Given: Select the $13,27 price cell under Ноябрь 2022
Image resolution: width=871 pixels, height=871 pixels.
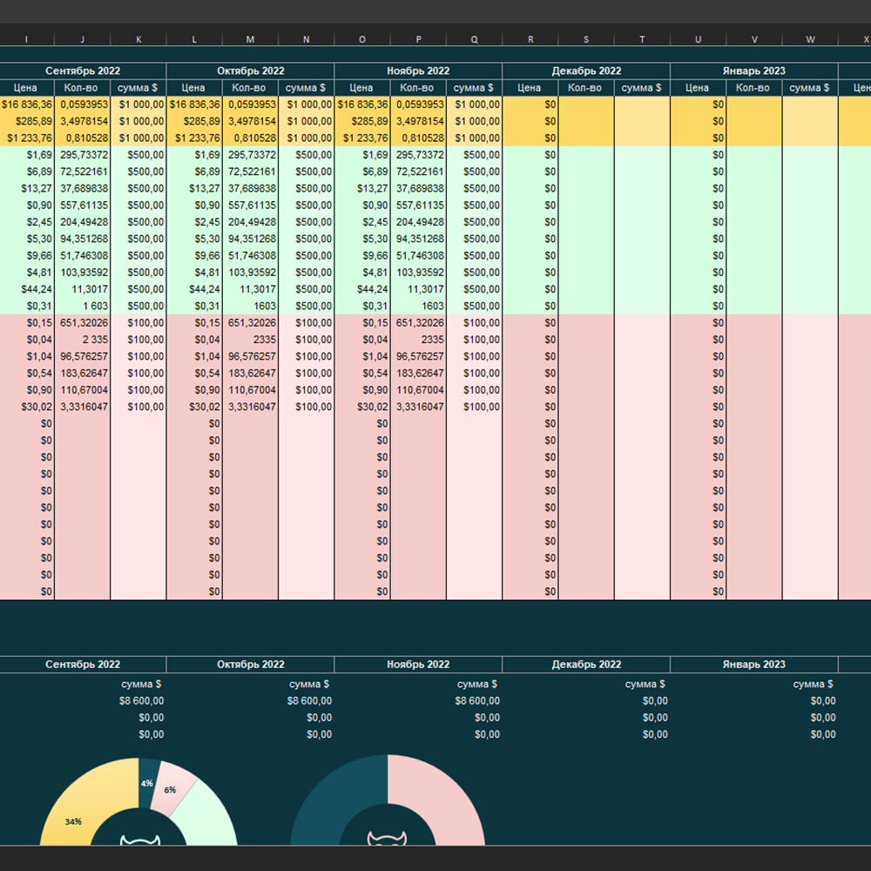Looking at the screenshot, I should [362, 188].
